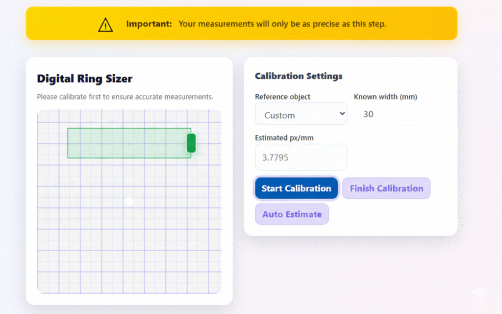Click the Auto Estimate button
This screenshot has height=314, width=502.
tap(292, 214)
